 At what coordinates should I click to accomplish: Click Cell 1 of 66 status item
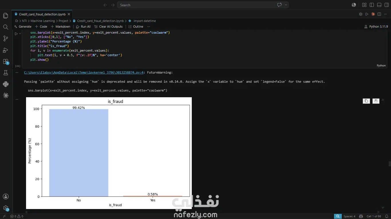click(374, 216)
